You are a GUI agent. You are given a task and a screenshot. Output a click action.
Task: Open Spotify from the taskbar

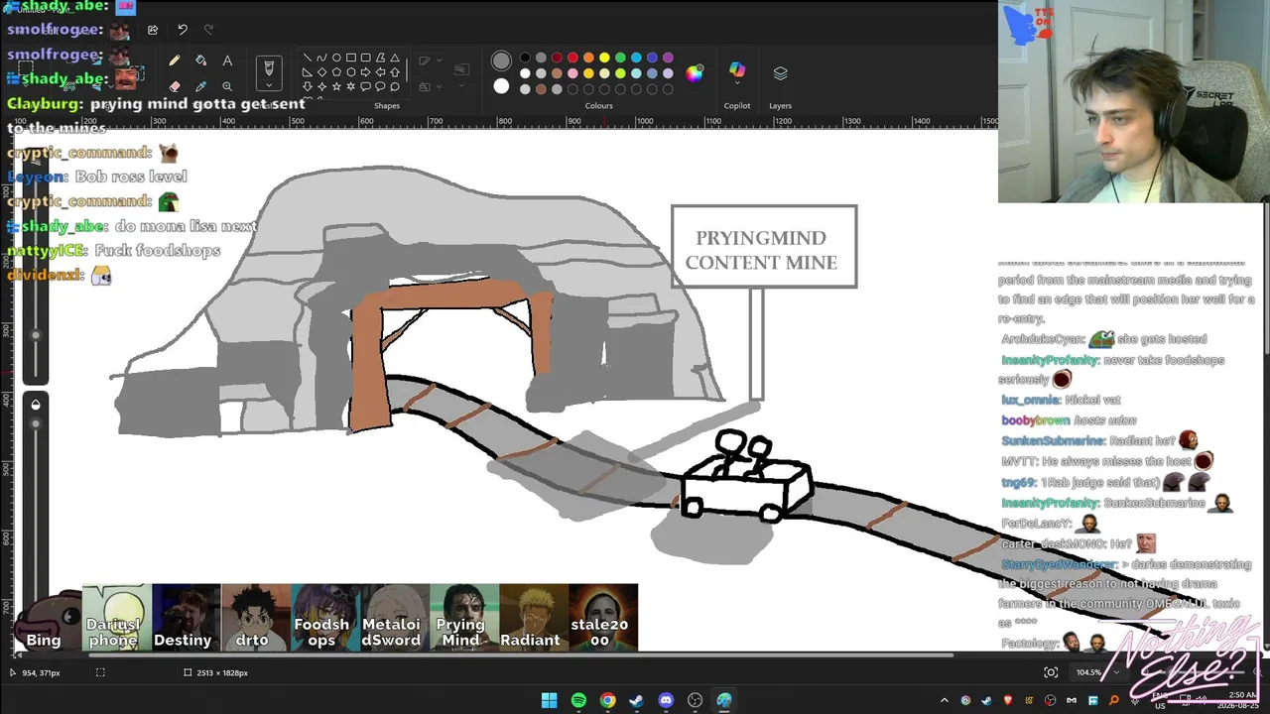[x=578, y=700]
